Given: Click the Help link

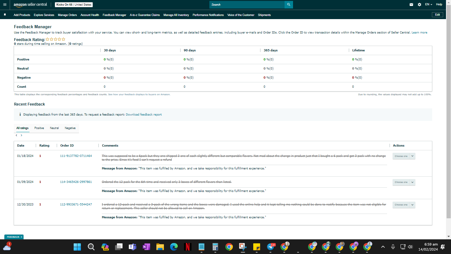Looking at the screenshot, I should (439, 5).
